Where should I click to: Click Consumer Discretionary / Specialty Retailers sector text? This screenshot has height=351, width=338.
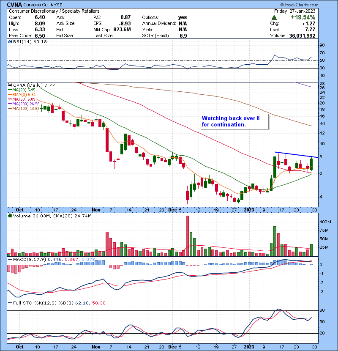click(x=54, y=11)
